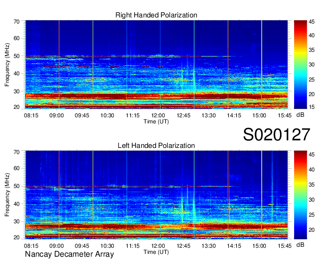The image size is (320, 260).
Task: Click the 12:45 time tick under Left Handed plot
Action: [x=183, y=246]
